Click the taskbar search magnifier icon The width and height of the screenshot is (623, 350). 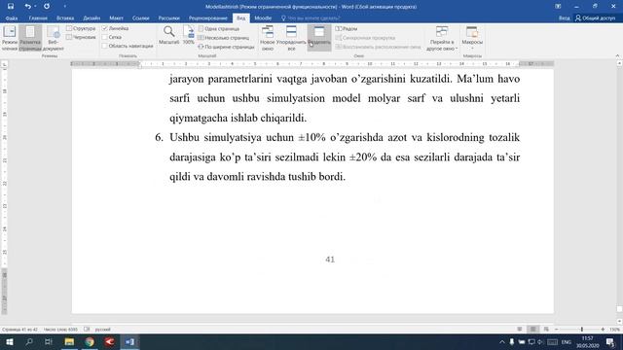29,341
